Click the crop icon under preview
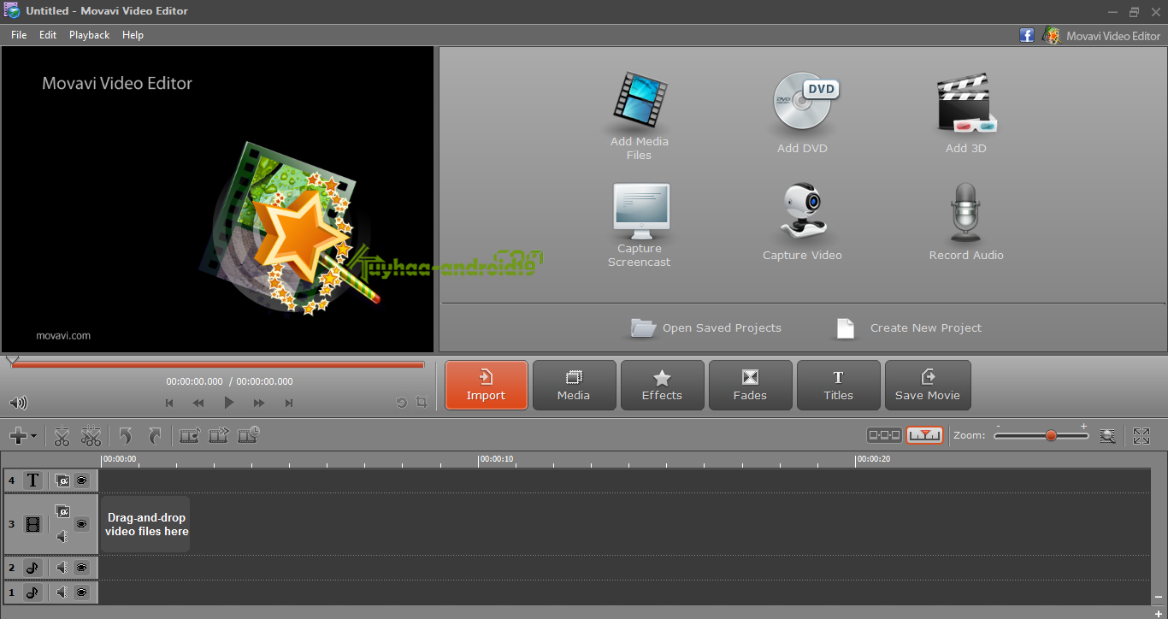 (421, 402)
